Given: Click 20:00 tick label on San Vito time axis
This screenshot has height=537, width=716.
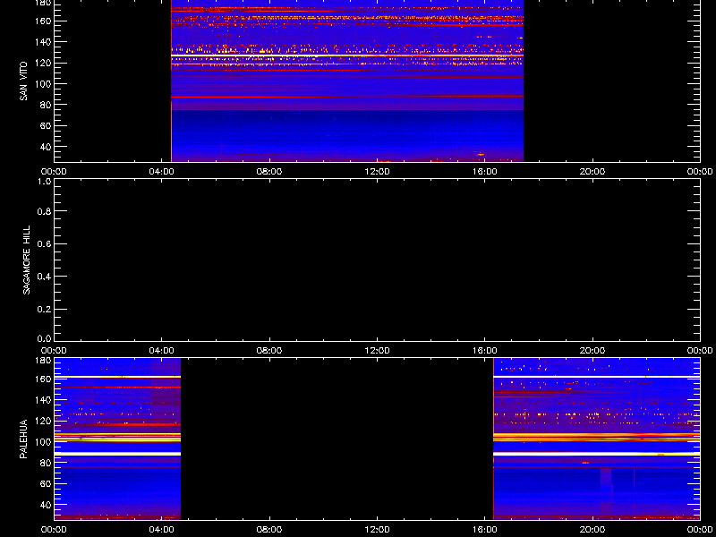Looking at the screenshot, I should (x=592, y=172).
